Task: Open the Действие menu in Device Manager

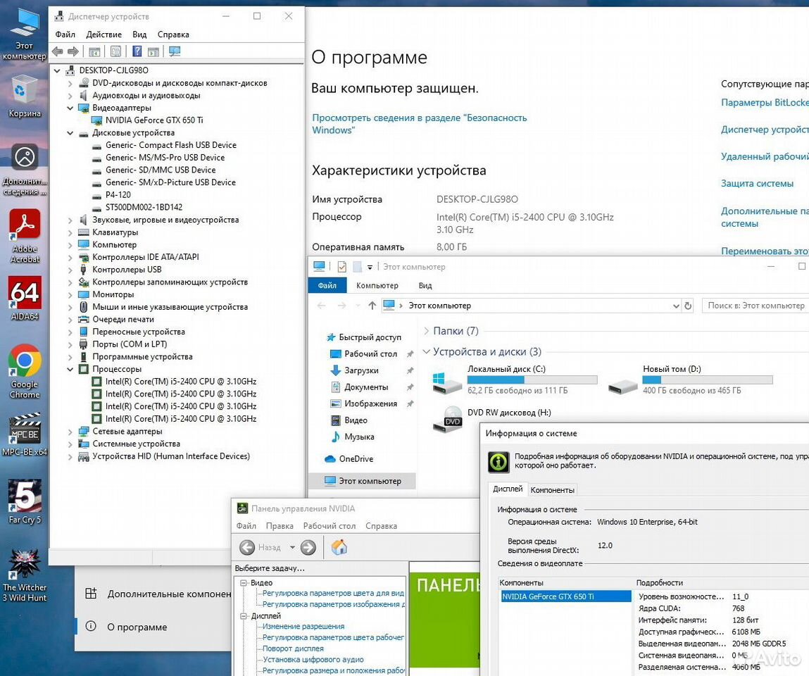Action: [x=104, y=35]
